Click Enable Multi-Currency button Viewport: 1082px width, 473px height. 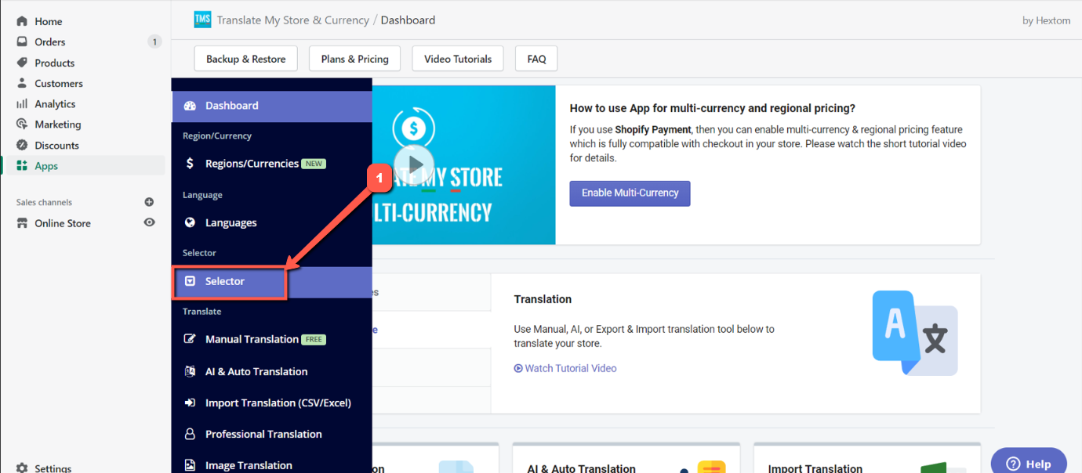630,193
